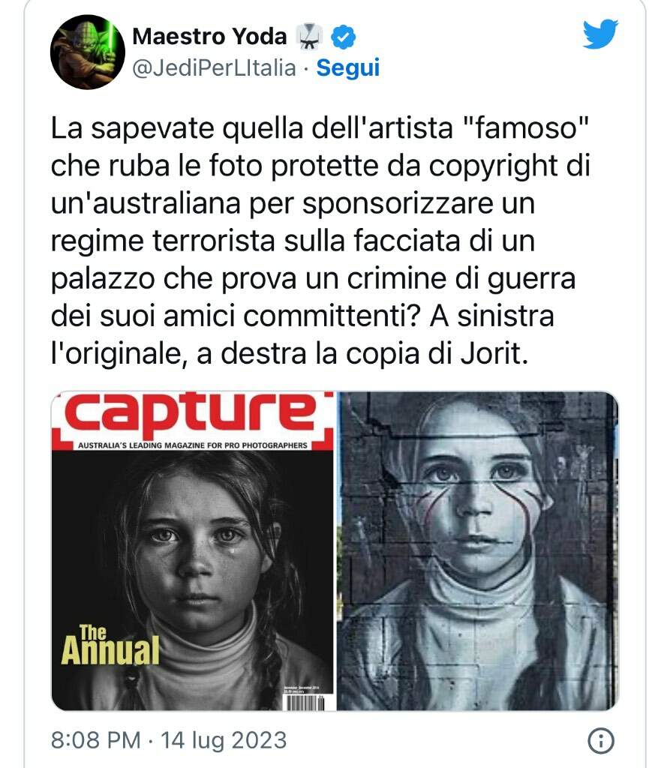The height and width of the screenshot is (768, 670).
Task: Click the 14 lug 2023 date
Action: coord(224,740)
